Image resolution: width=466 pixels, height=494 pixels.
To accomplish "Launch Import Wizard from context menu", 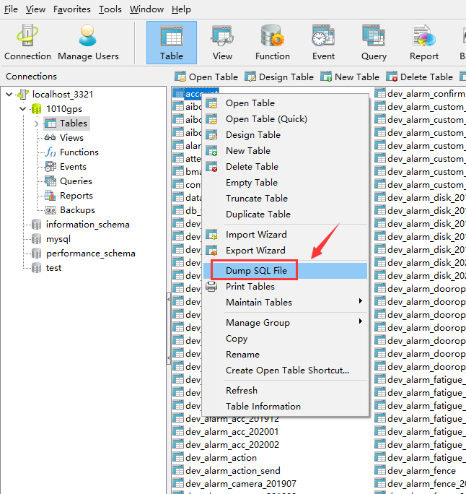I will (285, 235).
